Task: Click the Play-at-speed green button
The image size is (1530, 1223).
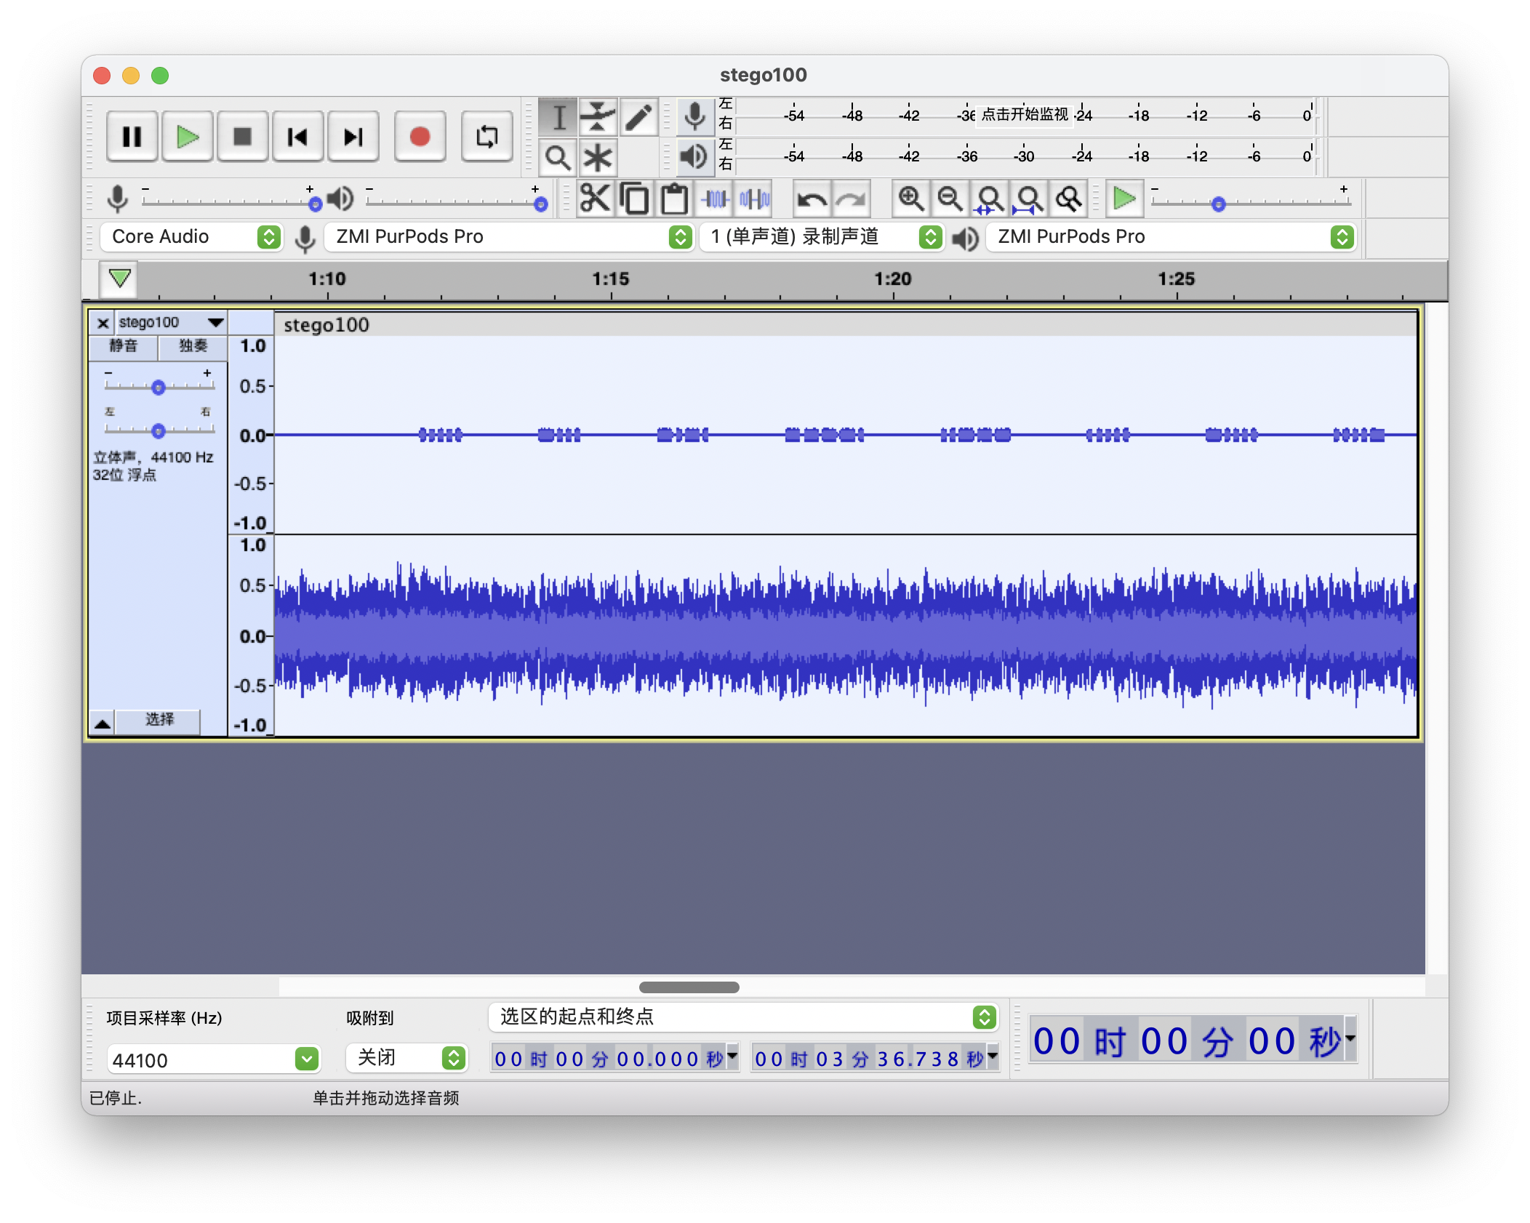Action: click(x=1124, y=199)
